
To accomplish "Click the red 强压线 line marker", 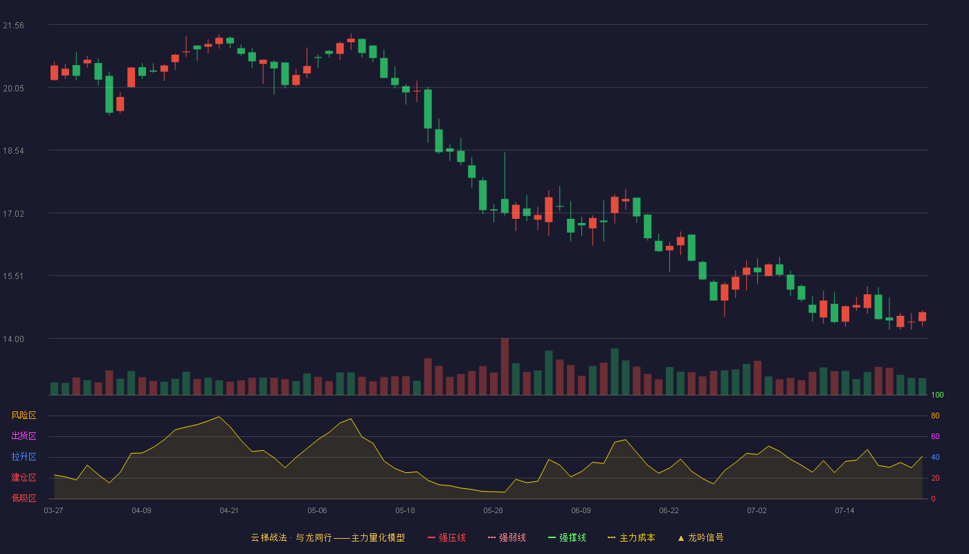I will 431,537.
